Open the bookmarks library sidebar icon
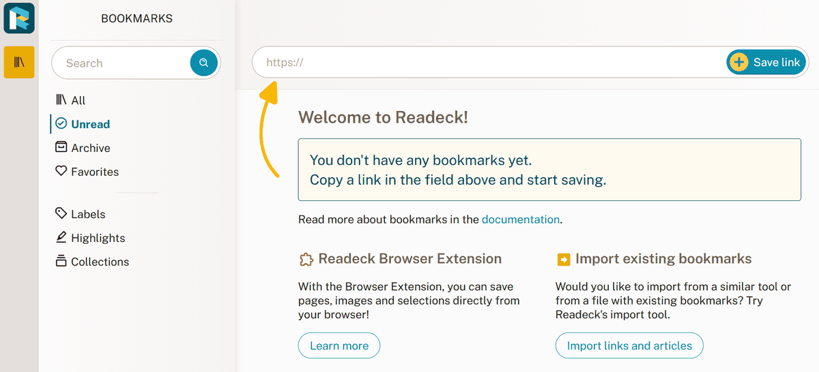This screenshot has height=372, width=819. 19,62
